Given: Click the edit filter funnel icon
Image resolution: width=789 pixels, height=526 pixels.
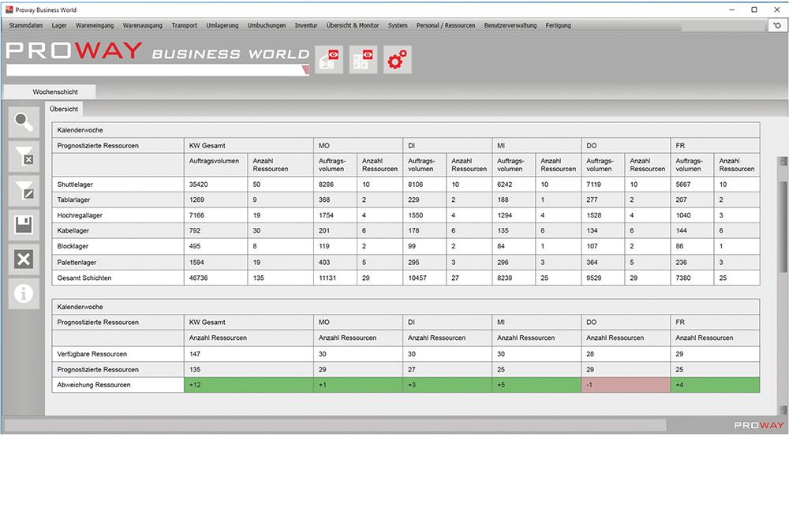Looking at the screenshot, I should tap(24, 191).
